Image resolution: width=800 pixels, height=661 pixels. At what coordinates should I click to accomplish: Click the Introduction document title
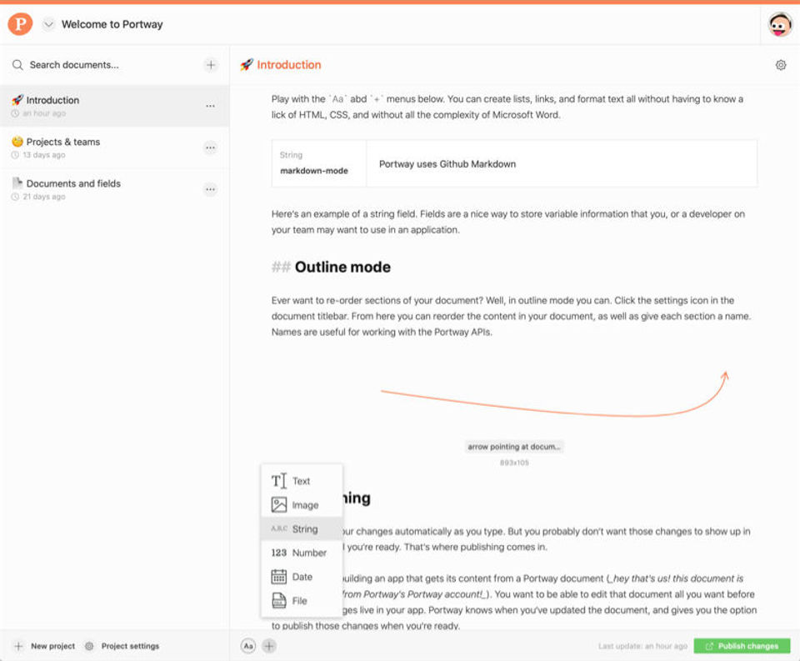(289, 65)
